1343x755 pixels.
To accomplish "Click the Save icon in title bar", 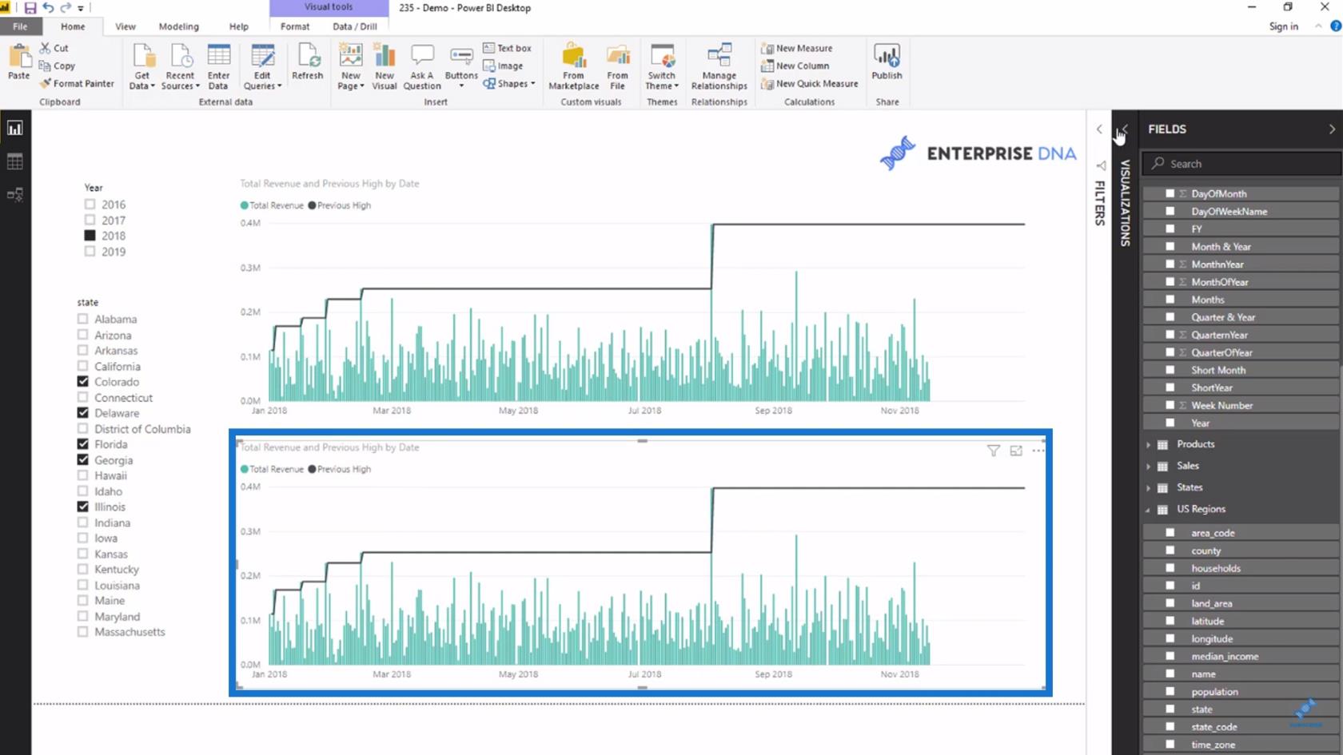I will pos(30,8).
